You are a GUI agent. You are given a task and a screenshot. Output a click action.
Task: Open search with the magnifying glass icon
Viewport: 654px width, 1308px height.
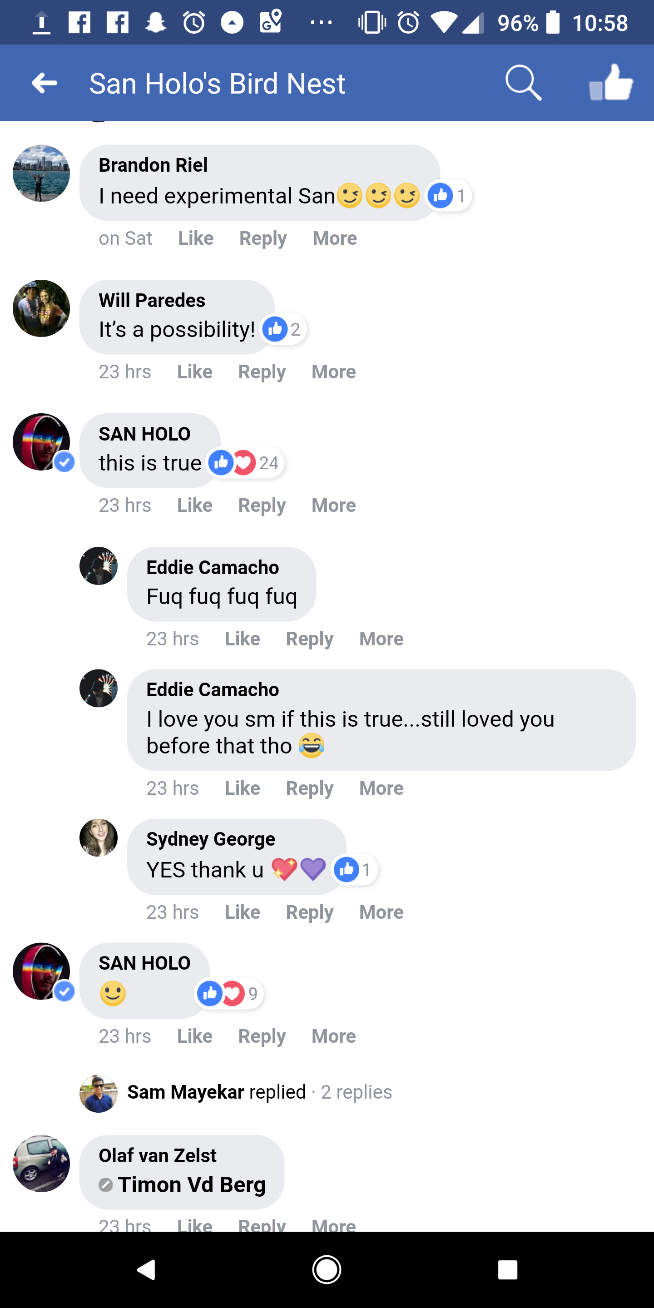(523, 83)
